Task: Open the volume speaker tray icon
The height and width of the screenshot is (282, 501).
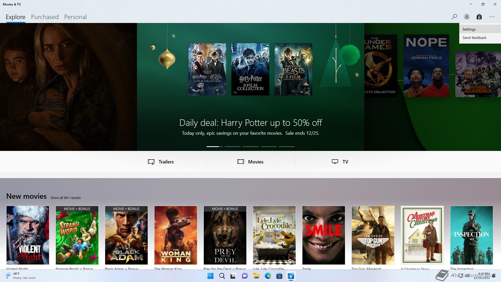Action: pyautogui.click(x=467, y=276)
